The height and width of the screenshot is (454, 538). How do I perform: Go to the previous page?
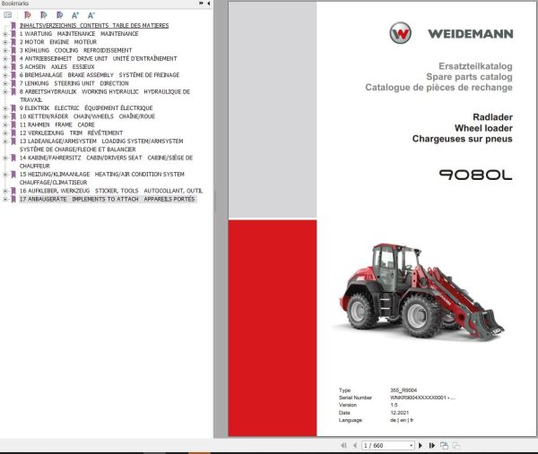pos(355,445)
